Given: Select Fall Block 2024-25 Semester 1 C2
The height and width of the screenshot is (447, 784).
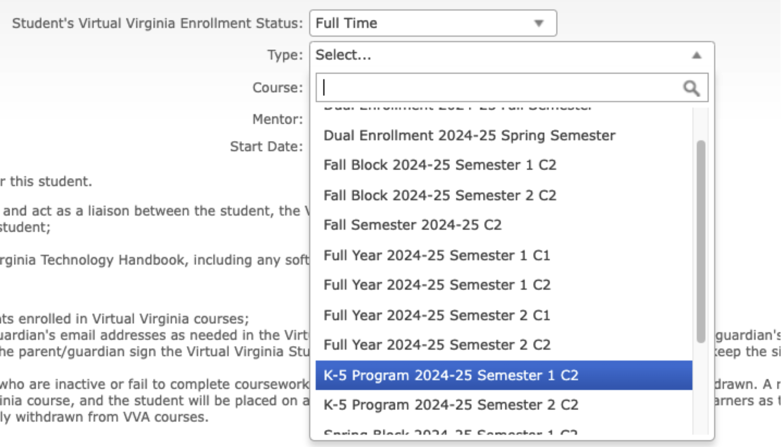Looking at the screenshot, I should (x=440, y=164).
